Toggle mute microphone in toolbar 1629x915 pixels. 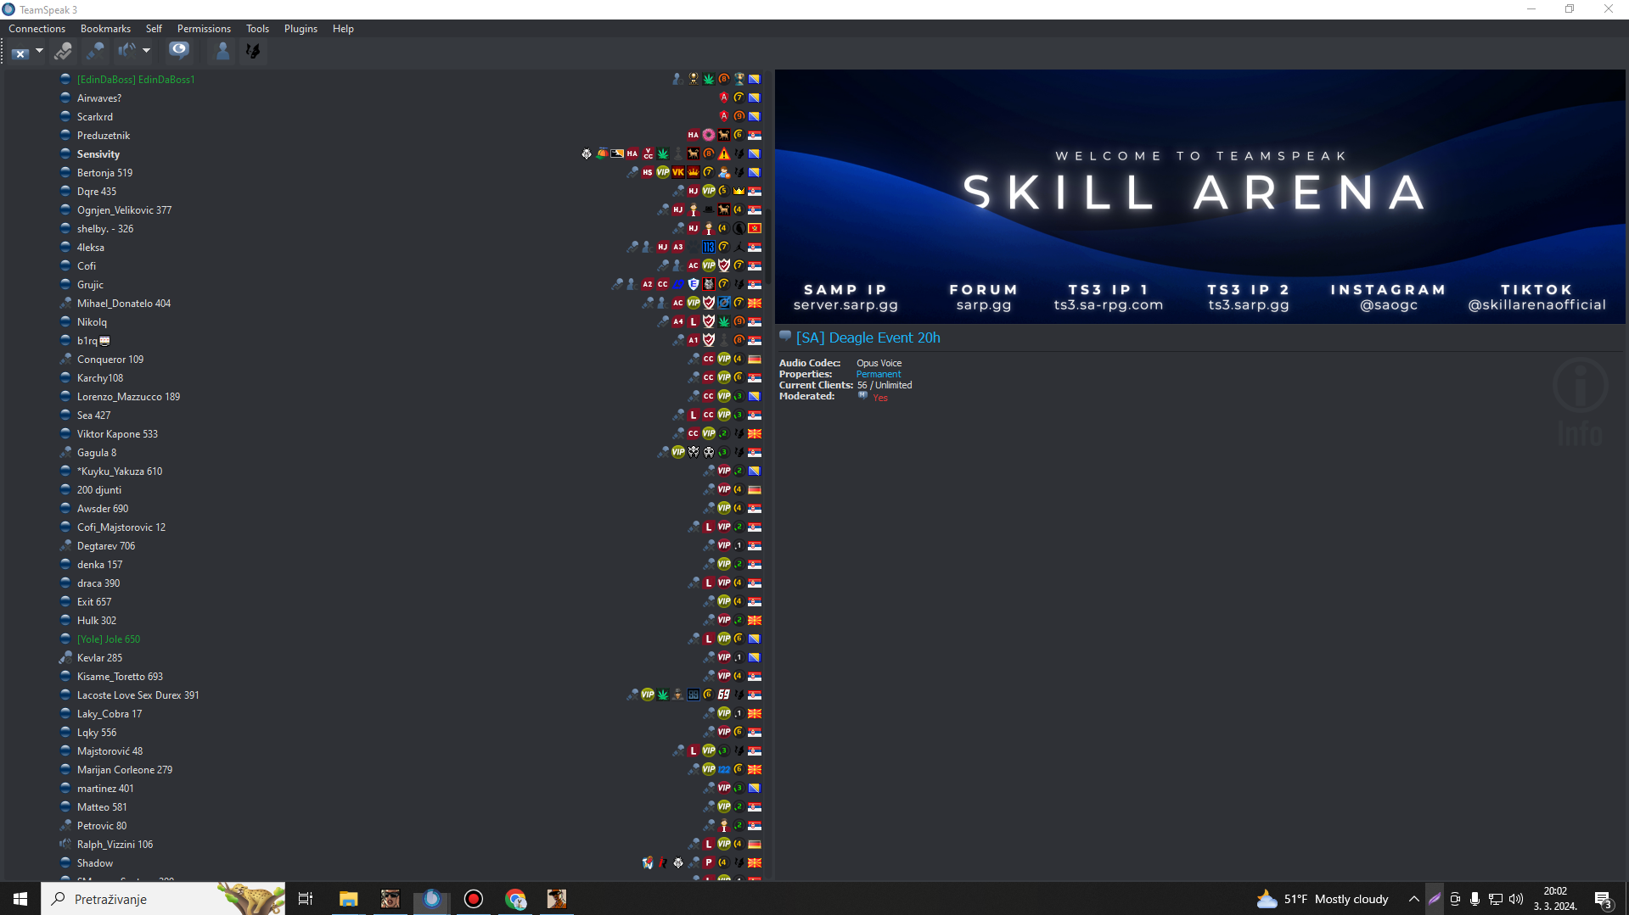click(95, 52)
